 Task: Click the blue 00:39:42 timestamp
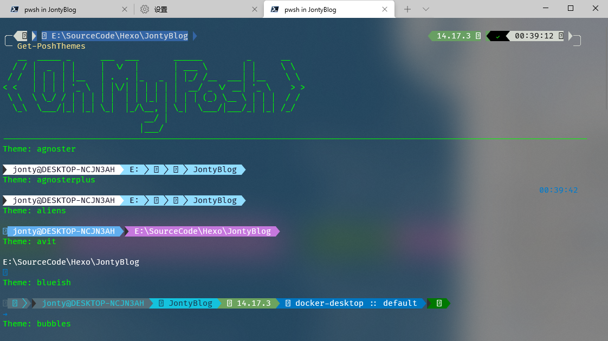coord(558,190)
